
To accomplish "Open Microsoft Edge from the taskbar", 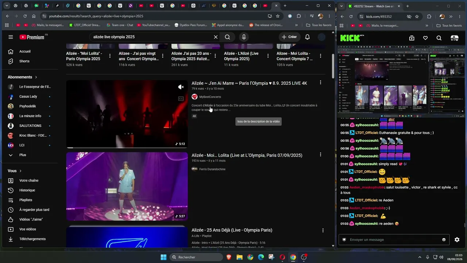I will click(x=261, y=257).
